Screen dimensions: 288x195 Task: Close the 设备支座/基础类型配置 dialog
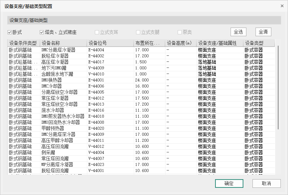tap(282, 6)
